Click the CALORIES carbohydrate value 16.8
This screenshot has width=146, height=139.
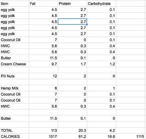(x=101, y=136)
